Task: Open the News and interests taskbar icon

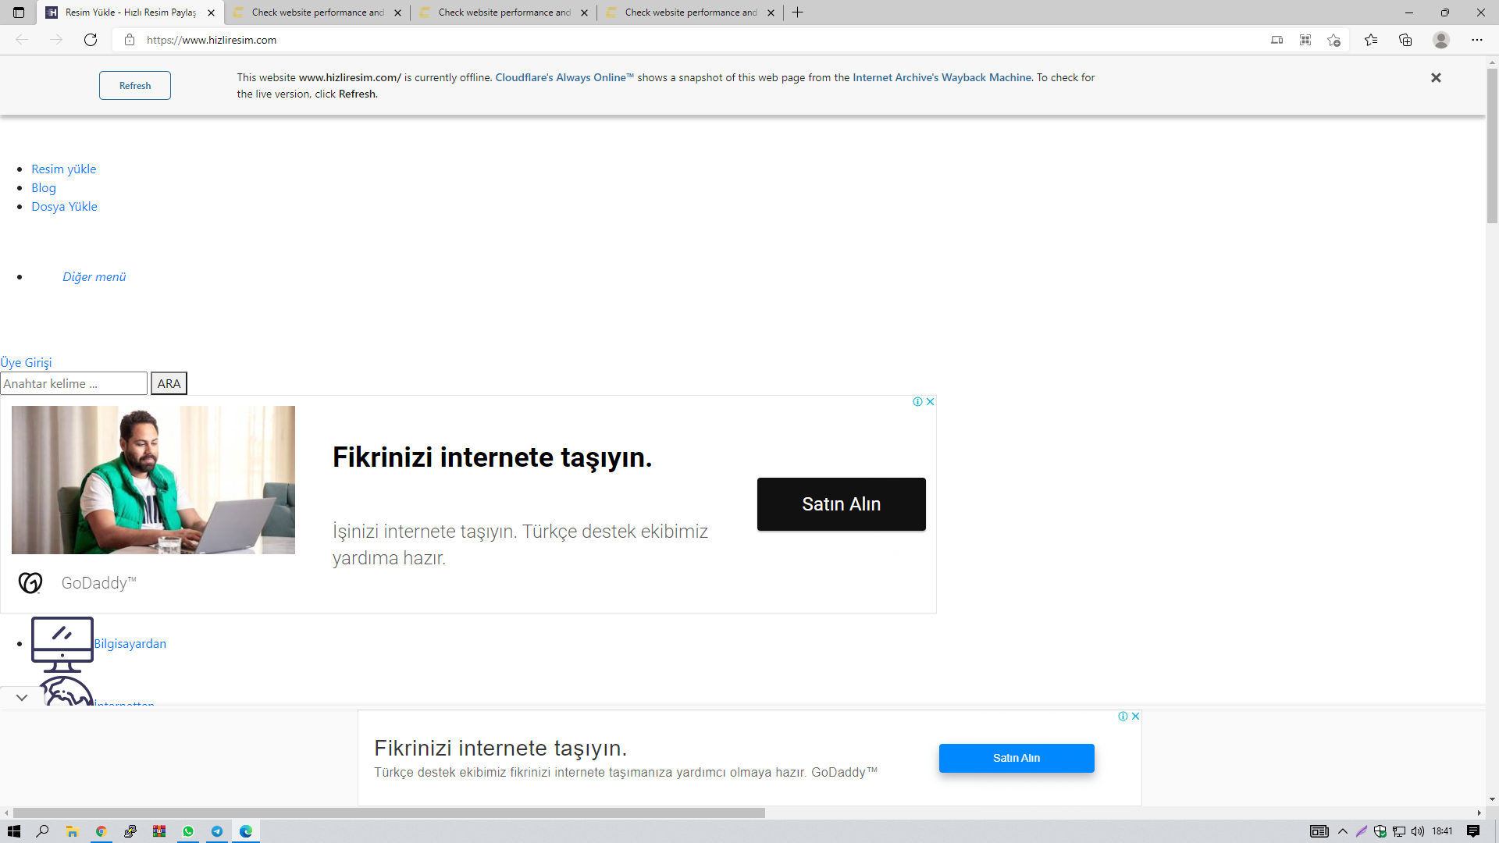Action: coord(1319,831)
